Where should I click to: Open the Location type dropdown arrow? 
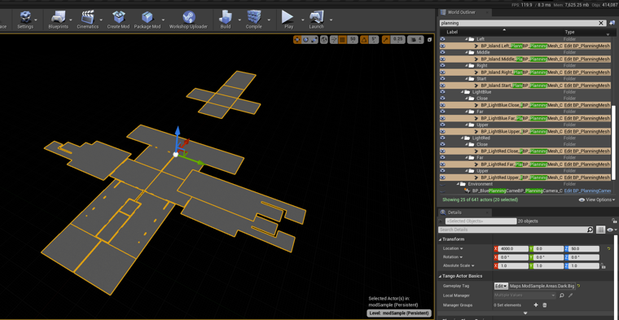click(x=461, y=248)
